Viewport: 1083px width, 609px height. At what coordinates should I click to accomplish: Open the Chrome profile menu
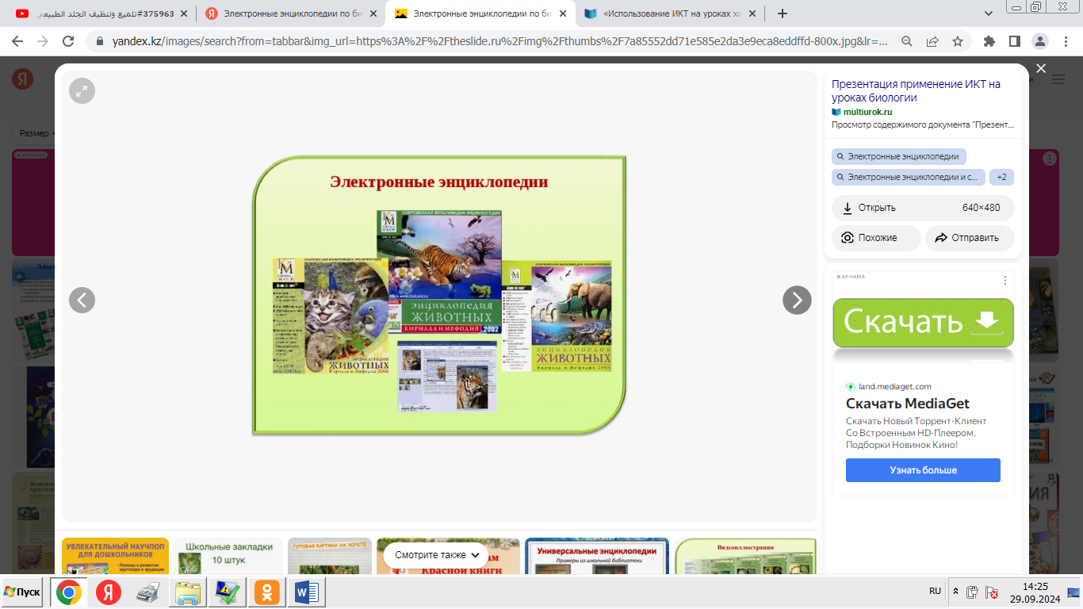click(1040, 41)
